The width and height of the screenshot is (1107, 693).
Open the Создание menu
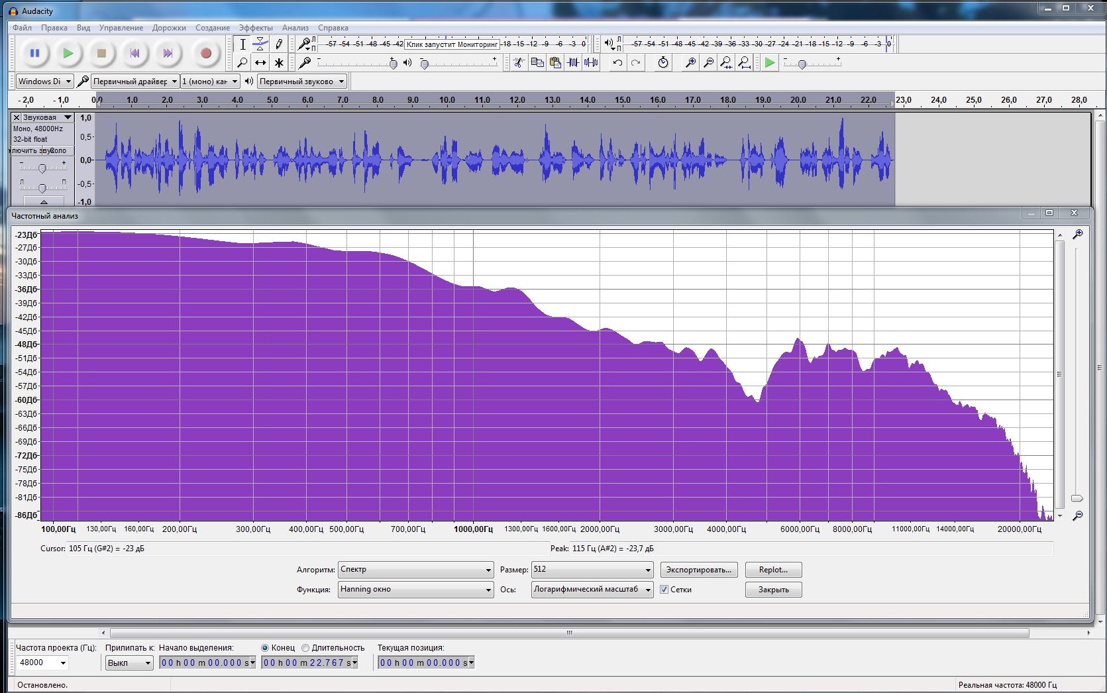213,28
